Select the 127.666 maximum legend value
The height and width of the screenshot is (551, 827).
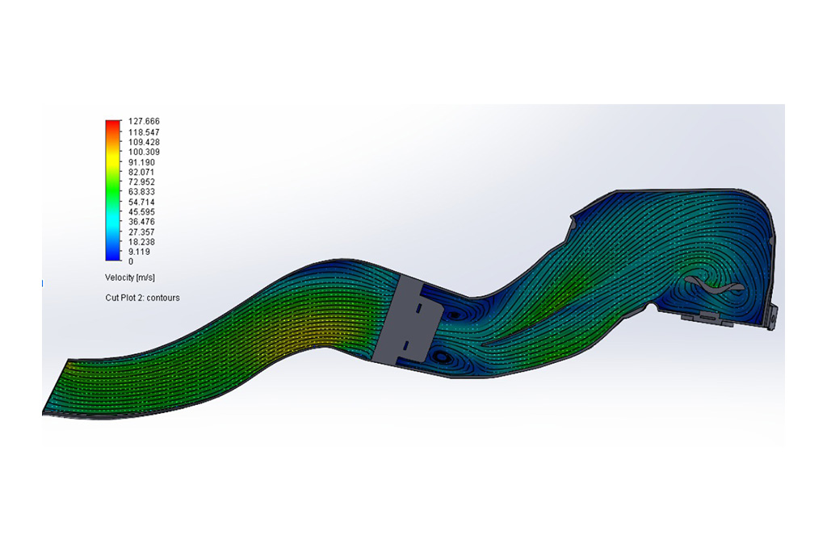pyautogui.click(x=144, y=122)
